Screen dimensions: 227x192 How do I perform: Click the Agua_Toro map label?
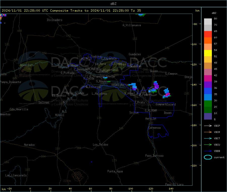27,65
